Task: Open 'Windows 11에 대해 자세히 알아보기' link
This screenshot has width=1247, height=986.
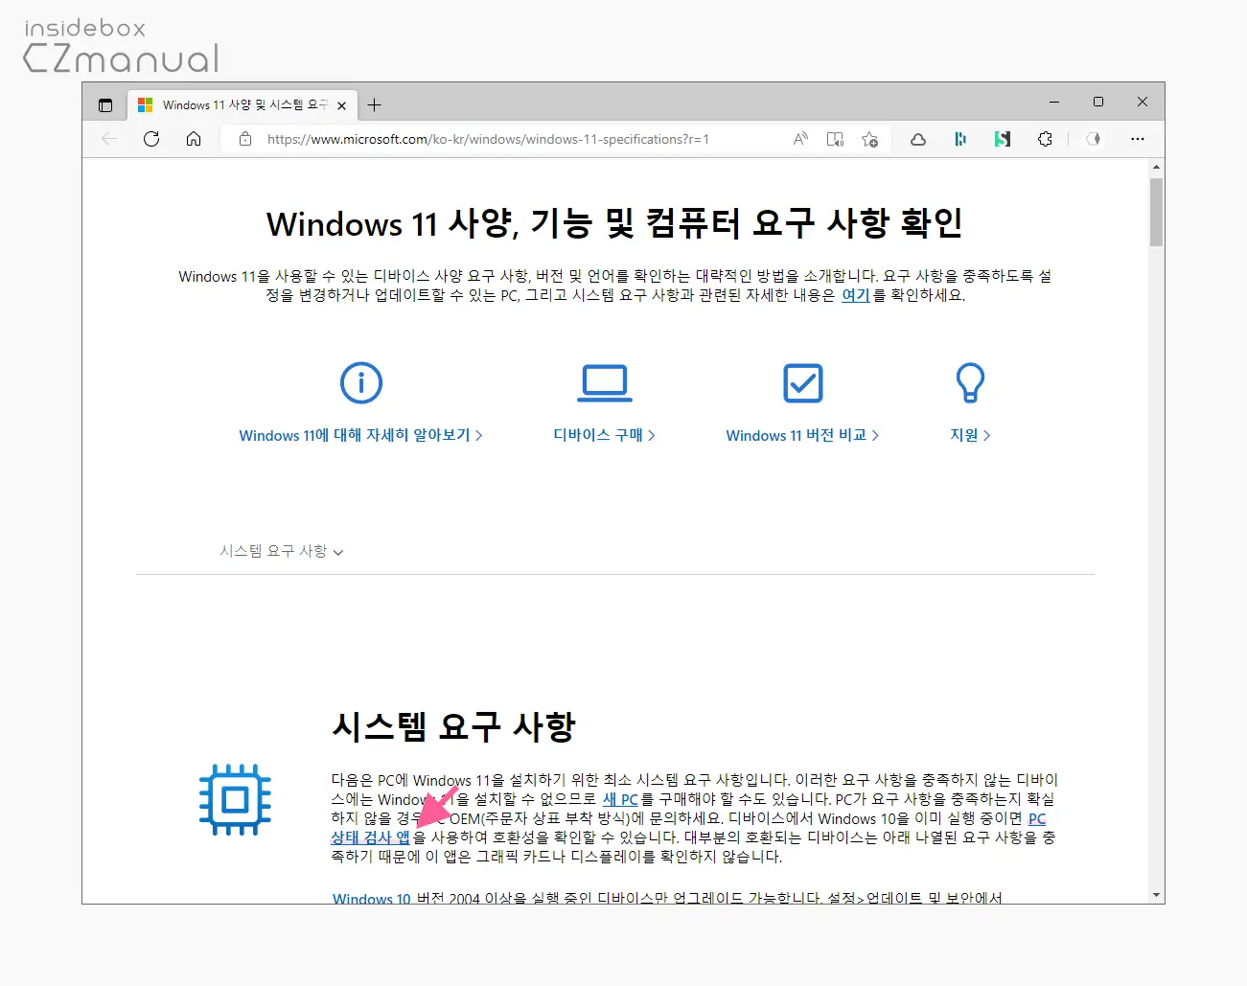Action: coord(360,435)
